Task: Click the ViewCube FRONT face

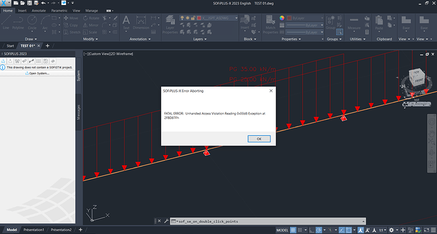Action: [x=419, y=81]
